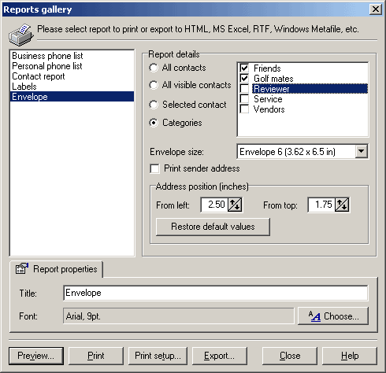Click the Preview... button

(36, 356)
